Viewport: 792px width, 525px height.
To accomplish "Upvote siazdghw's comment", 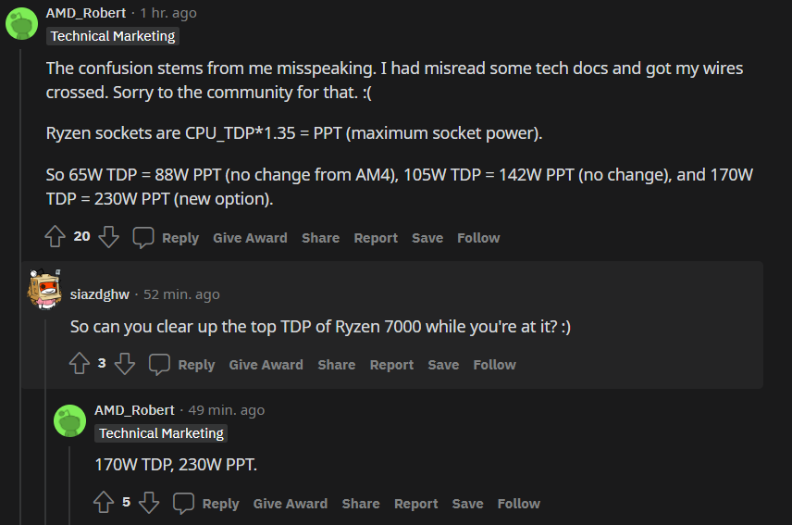I will [x=80, y=364].
